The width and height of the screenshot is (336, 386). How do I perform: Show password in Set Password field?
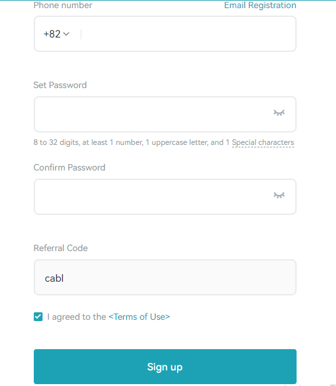click(x=279, y=113)
